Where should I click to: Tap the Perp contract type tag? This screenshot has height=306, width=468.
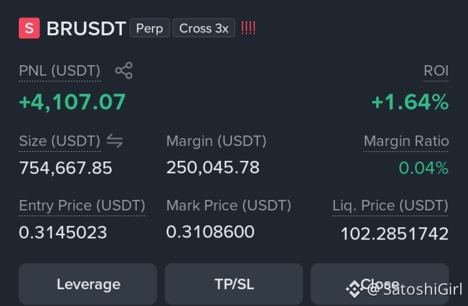click(x=150, y=28)
